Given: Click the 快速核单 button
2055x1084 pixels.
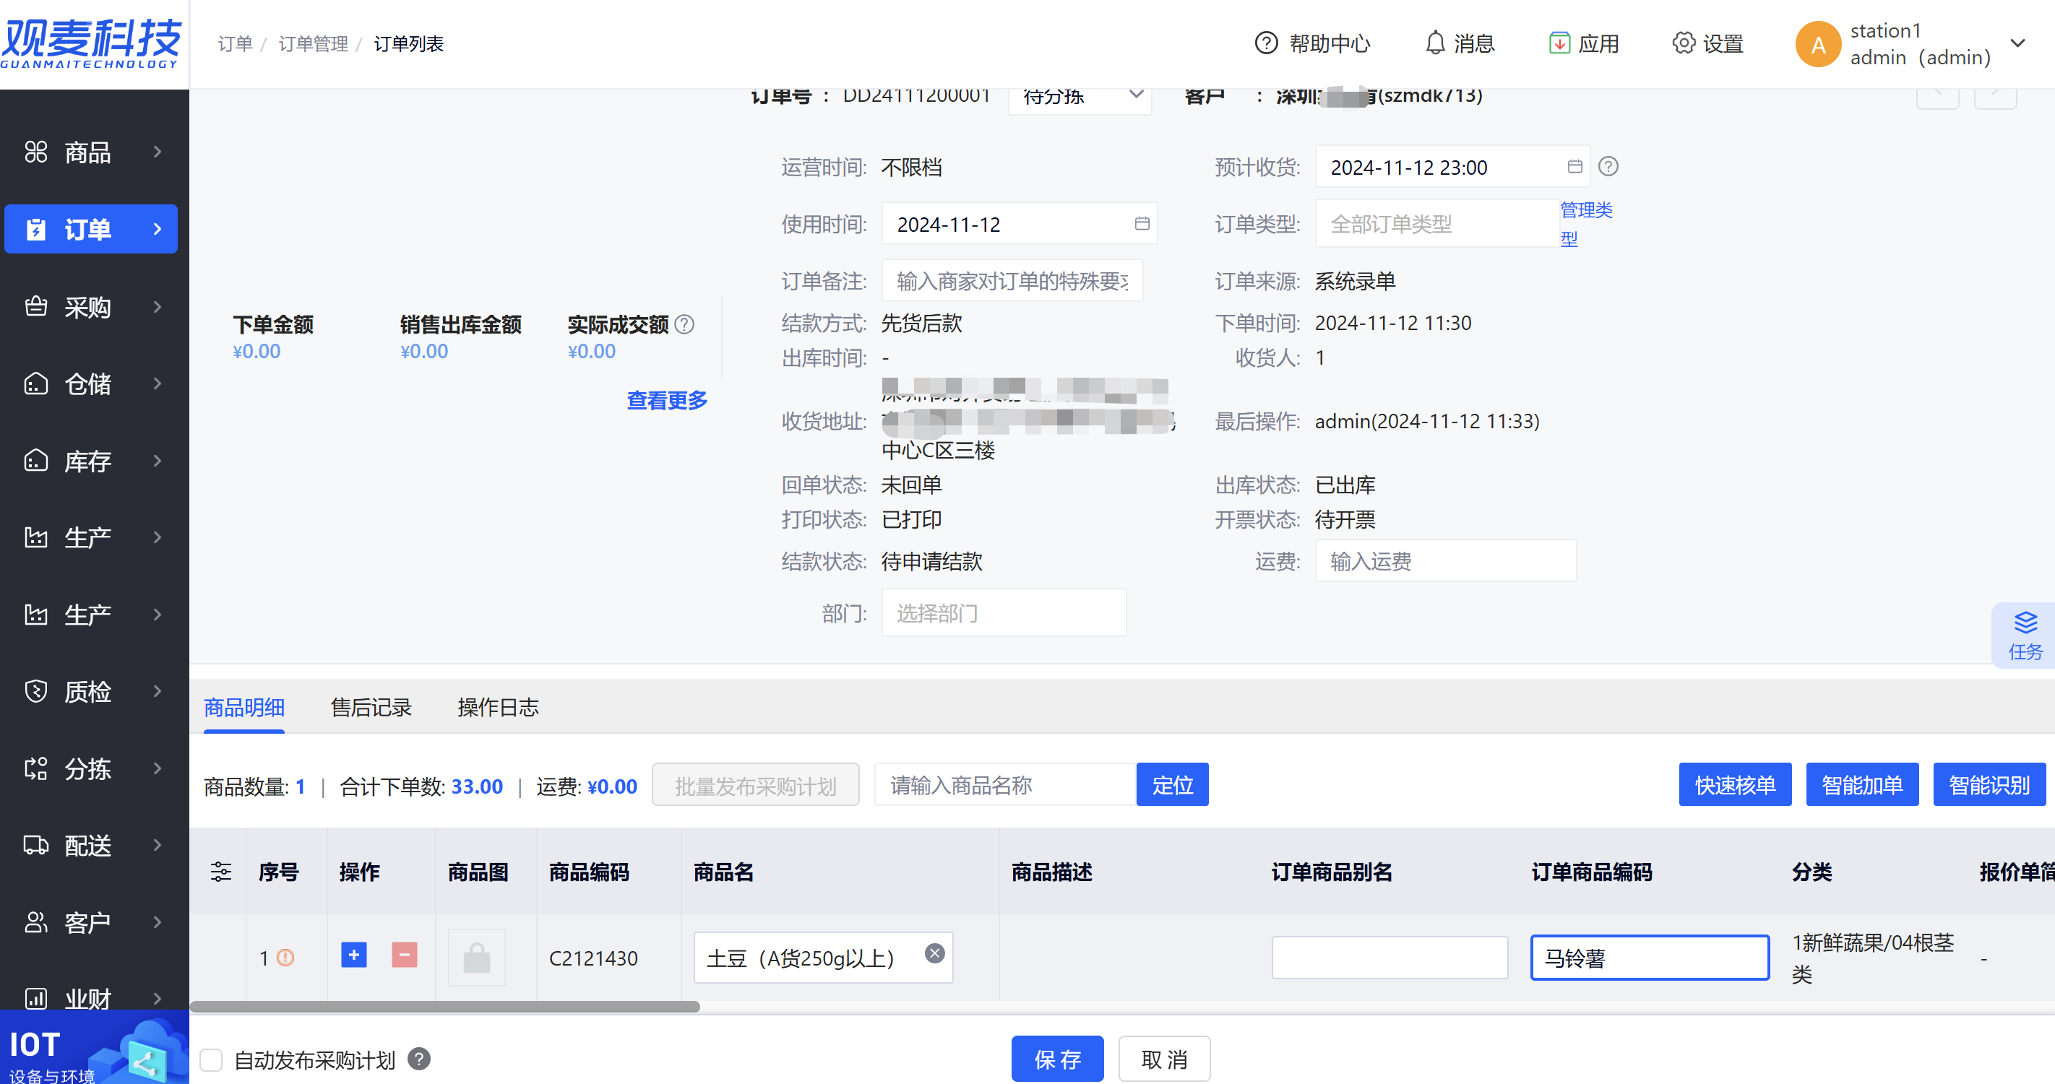Looking at the screenshot, I should (x=1735, y=784).
